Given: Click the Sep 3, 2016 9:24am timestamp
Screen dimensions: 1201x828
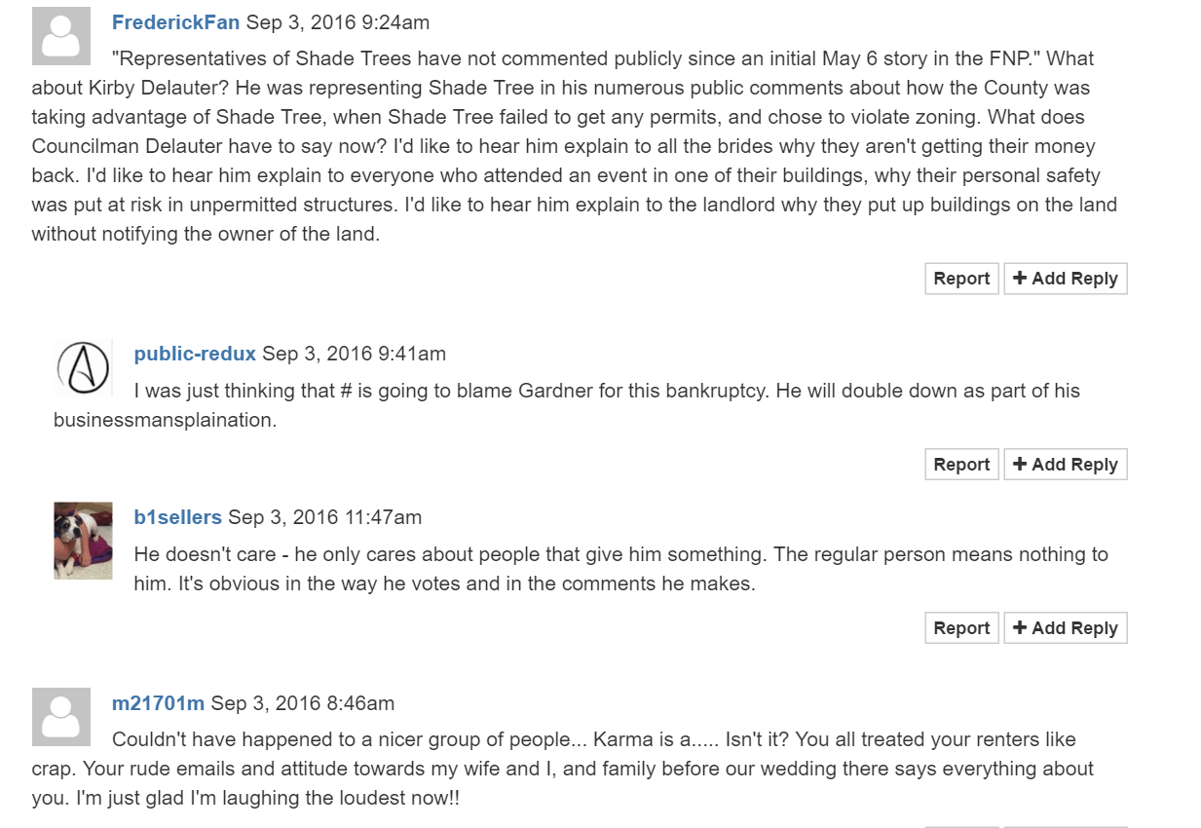Looking at the screenshot, I should coord(337,22).
